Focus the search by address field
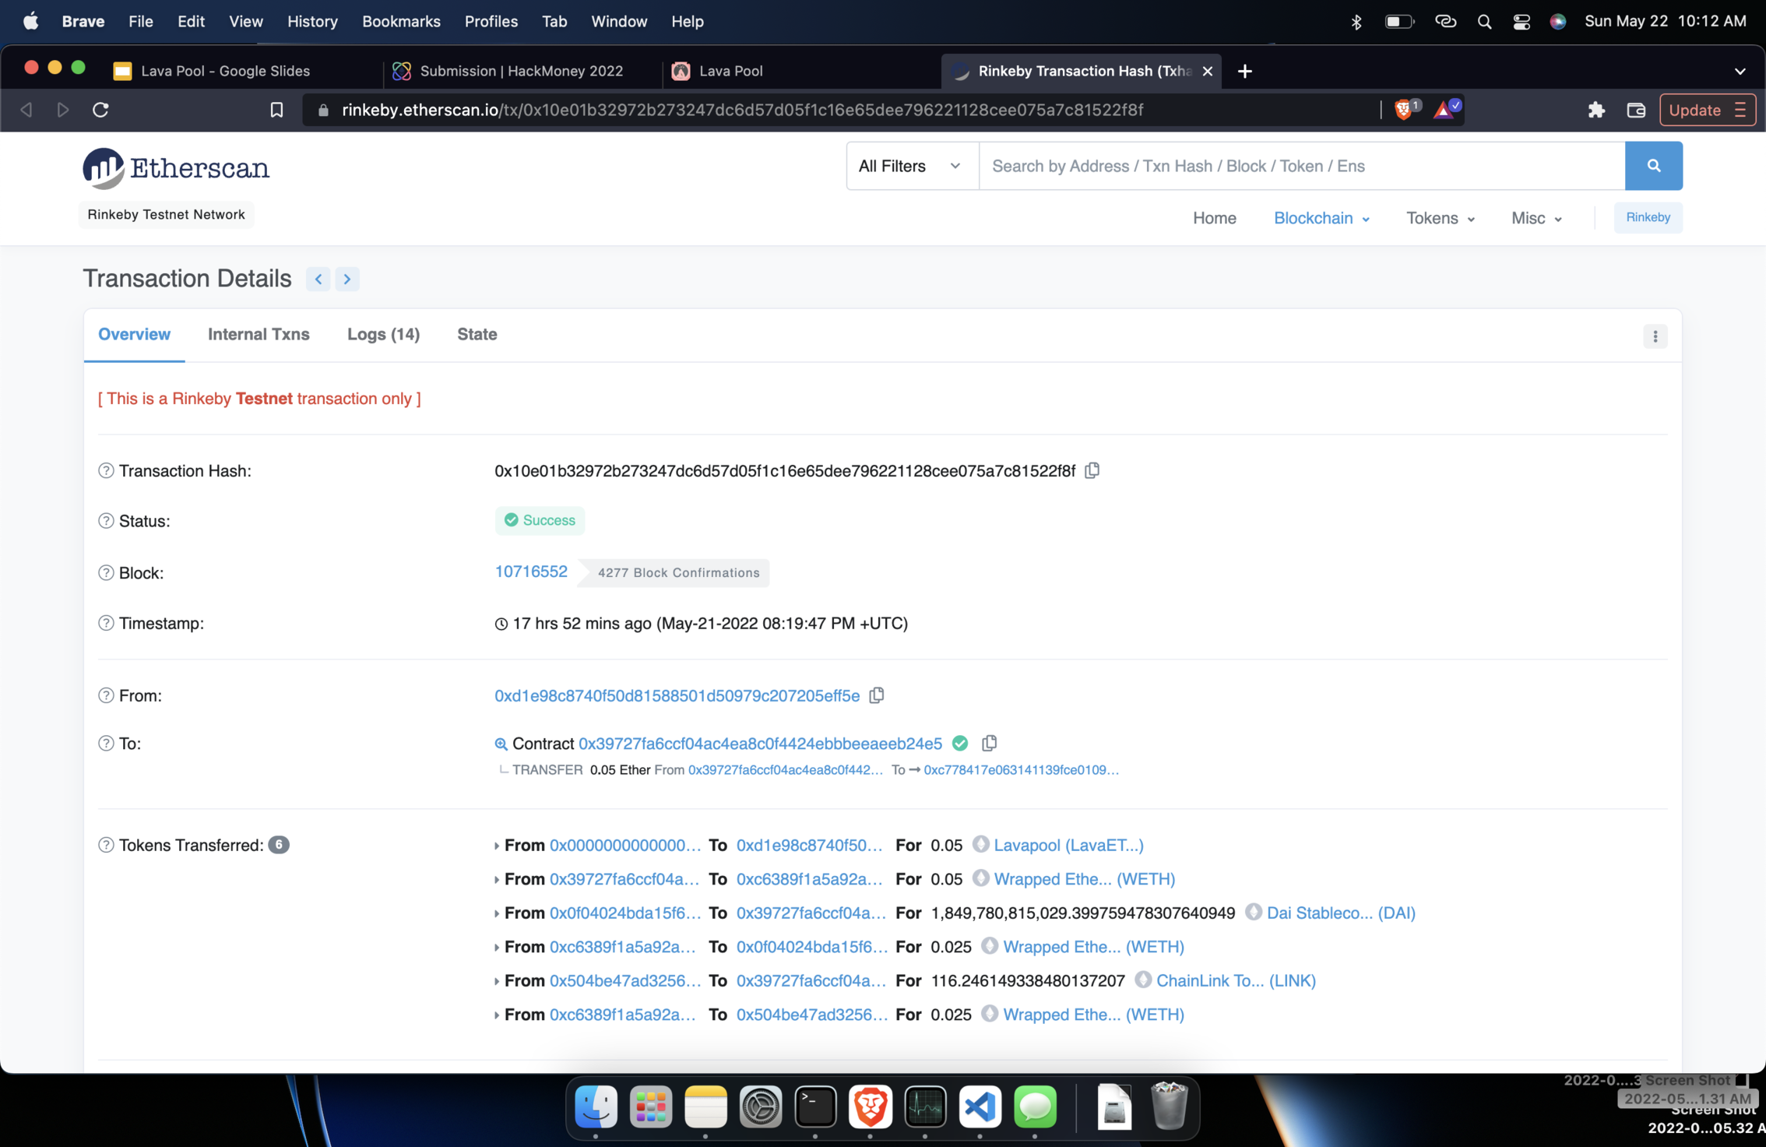 coord(1301,166)
